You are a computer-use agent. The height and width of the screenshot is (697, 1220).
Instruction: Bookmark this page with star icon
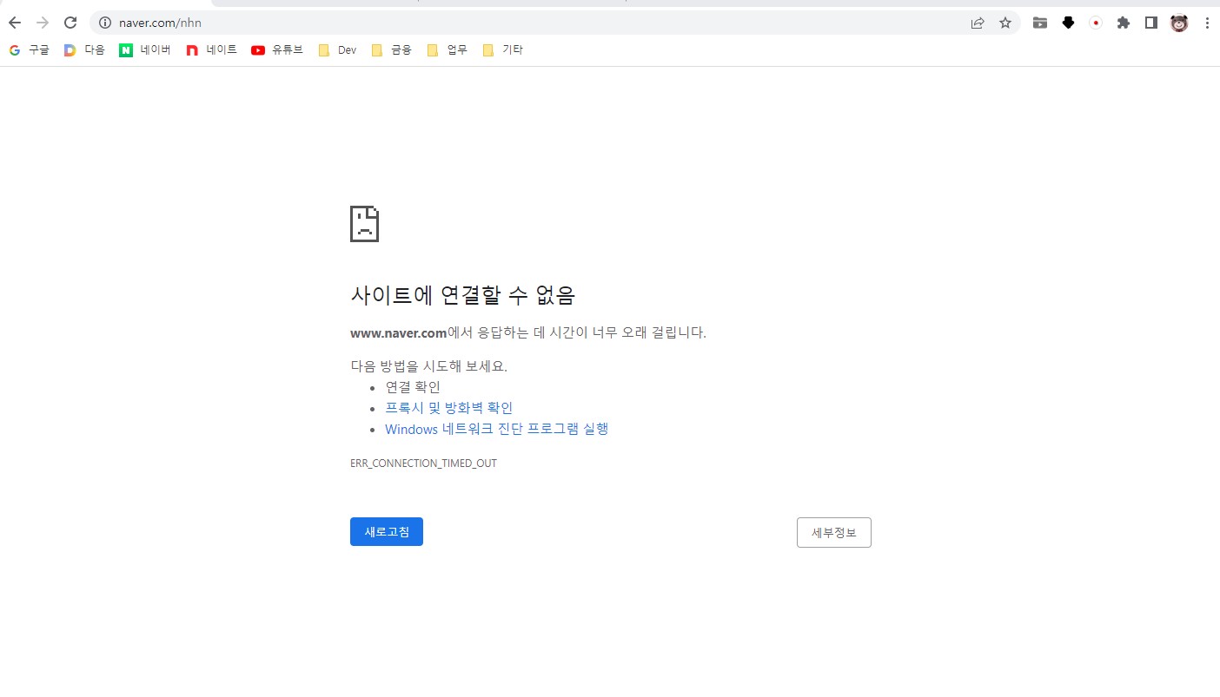(1005, 23)
